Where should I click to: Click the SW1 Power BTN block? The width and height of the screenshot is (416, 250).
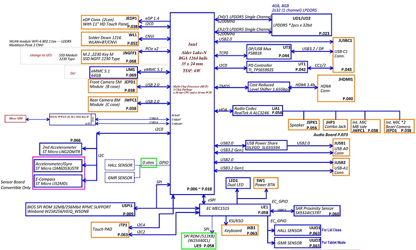[x=266, y=182]
